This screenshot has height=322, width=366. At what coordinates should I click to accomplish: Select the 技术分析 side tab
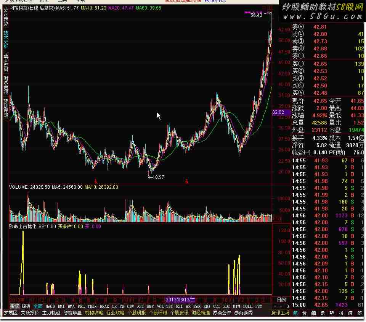click(6, 39)
